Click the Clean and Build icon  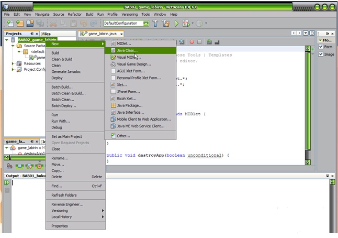coord(165,23)
